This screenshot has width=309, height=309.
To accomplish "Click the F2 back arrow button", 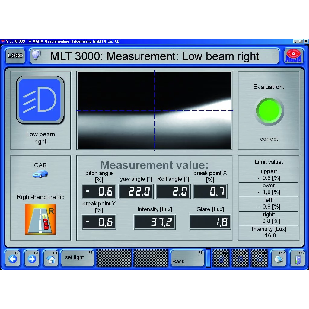I will pyautogui.click(x=13, y=258).
